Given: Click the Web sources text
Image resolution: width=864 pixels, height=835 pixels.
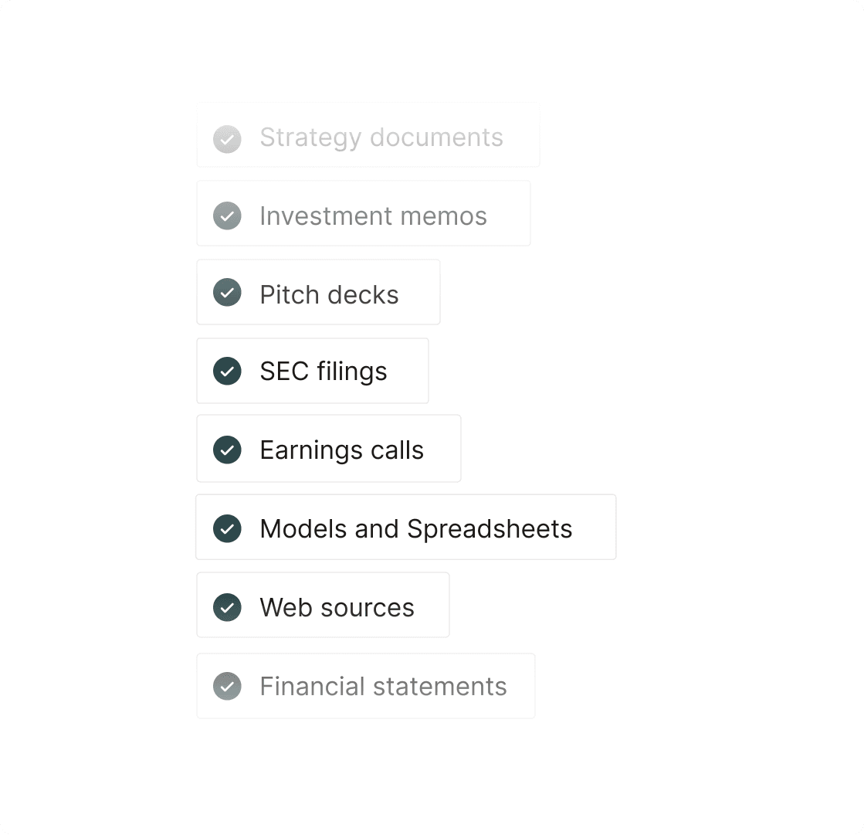Looking at the screenshot, I should click(337, 608).
